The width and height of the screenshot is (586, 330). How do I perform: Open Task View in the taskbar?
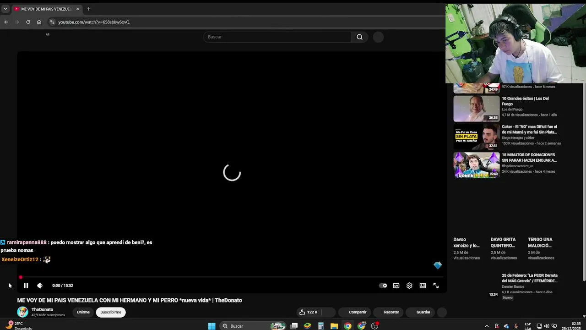point(294,326)
